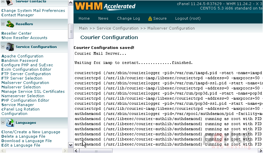Open the News menu item
Image resolution: width=263 pixels, height=153 pixels.
(103, 18)
